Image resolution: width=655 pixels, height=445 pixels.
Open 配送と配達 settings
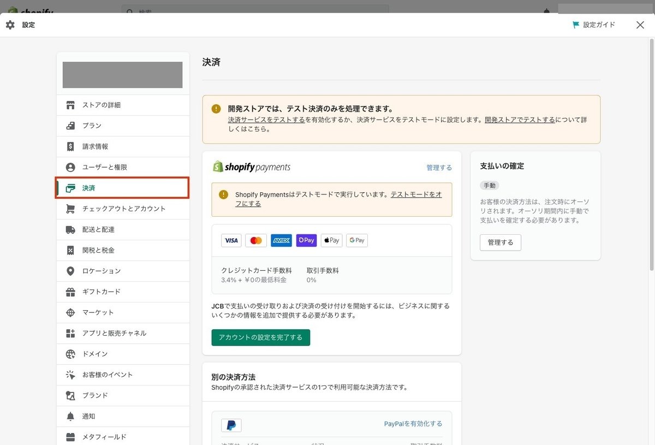tap(123, 229)
